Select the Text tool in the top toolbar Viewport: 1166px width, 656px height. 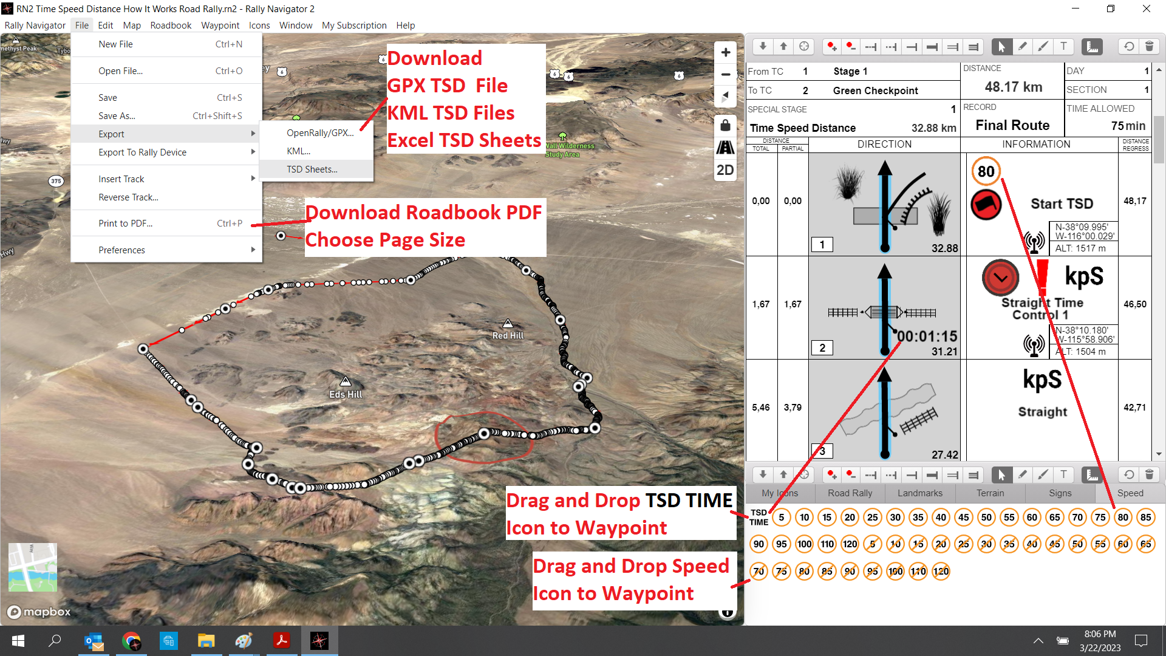point(1063,46)
